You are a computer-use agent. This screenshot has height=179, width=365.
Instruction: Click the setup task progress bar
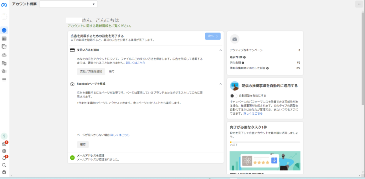(265, 142)
